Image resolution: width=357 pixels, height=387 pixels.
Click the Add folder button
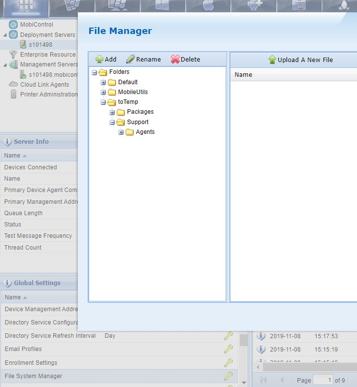click(106, 60)
